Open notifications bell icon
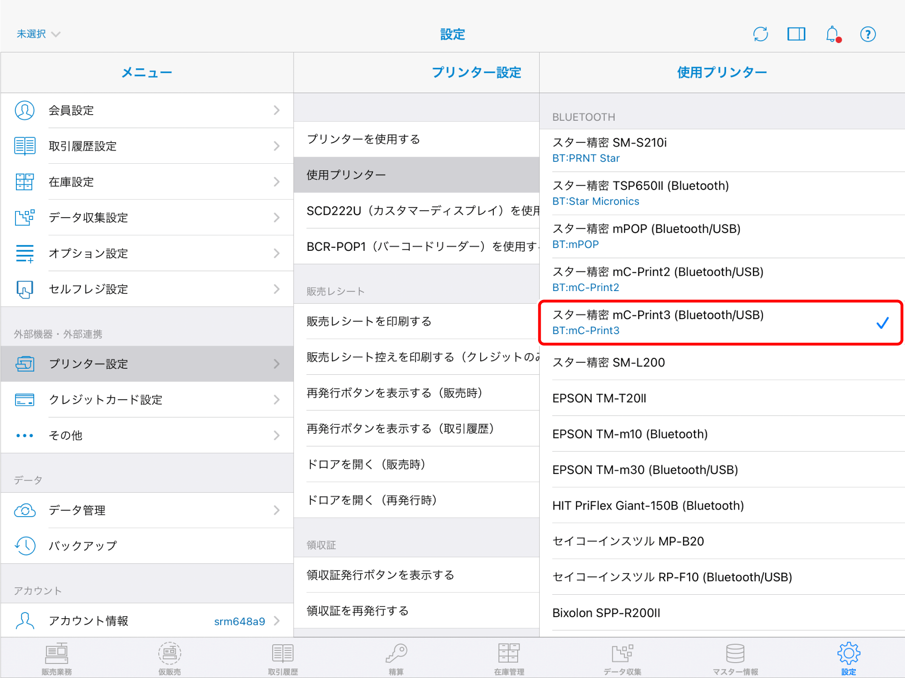This screenshot has height=678, width=905. 832,34
